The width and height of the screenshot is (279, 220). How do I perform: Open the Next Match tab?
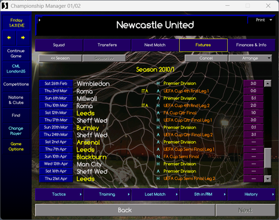[x=155, y=45]
